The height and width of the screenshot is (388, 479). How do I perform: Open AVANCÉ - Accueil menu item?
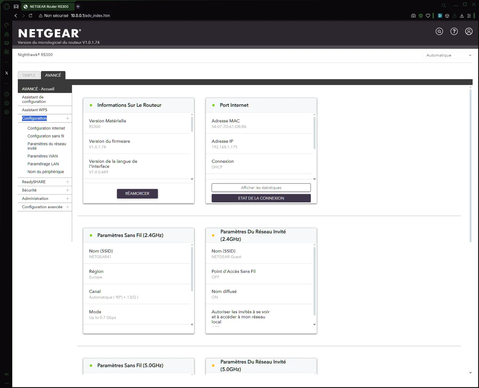coord(45,89)
